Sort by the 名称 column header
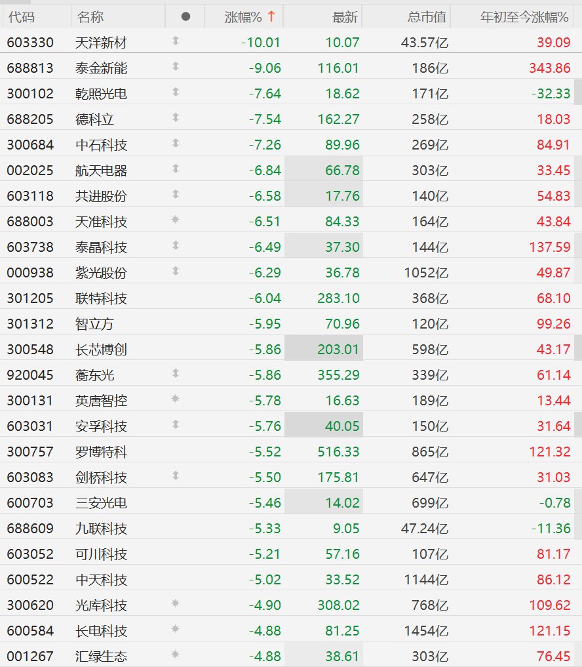Viewport: 582px width, 667px height. pos(90,17)
